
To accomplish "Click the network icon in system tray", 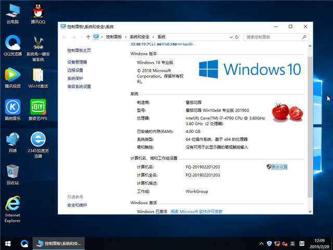I will (x=276, y=243).
